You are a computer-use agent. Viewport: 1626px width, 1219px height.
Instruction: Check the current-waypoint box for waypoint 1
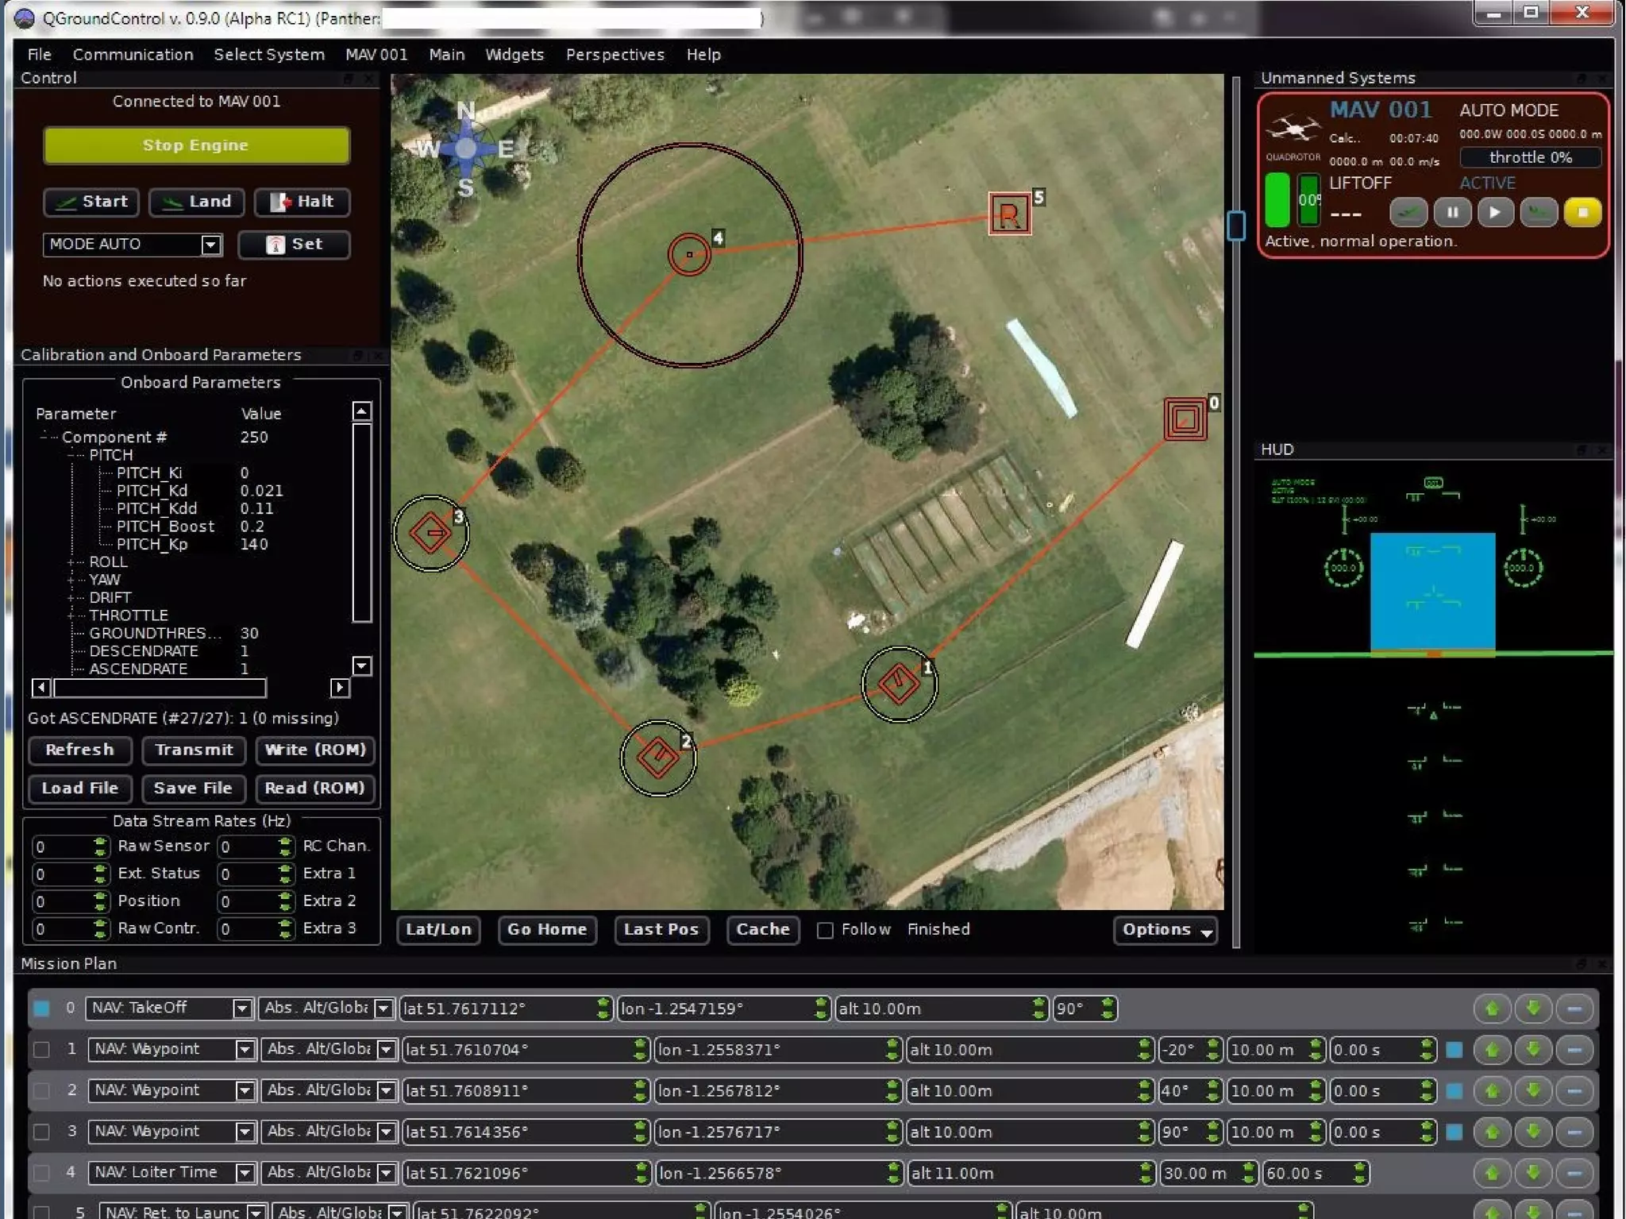pyautogui.click(x=41, y=1050)
